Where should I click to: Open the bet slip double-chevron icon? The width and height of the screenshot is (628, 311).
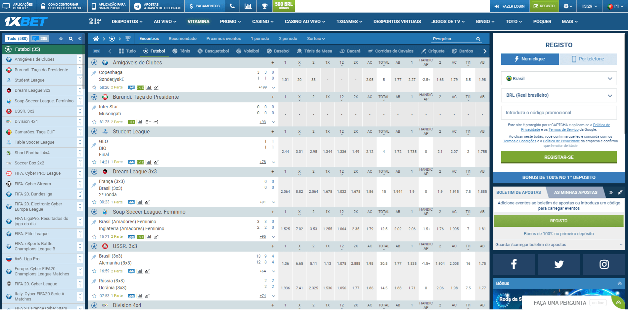(x=611, y=192)
